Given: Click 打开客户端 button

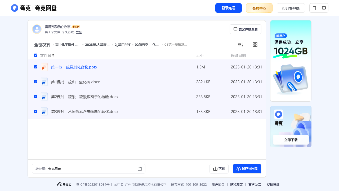Looking at the screenshot, I should tap(291, 8).
